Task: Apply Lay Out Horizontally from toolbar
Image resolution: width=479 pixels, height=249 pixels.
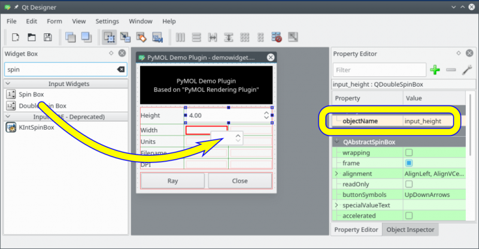Action: click(181, 37)
